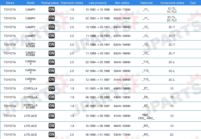Click production years 05.1983 -> 08.1987
The width and height of the screenshot is (201, 139).
98,106
